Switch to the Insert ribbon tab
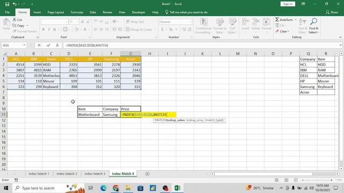The height and width of the screenshot is (193, 344). [37, 12]
